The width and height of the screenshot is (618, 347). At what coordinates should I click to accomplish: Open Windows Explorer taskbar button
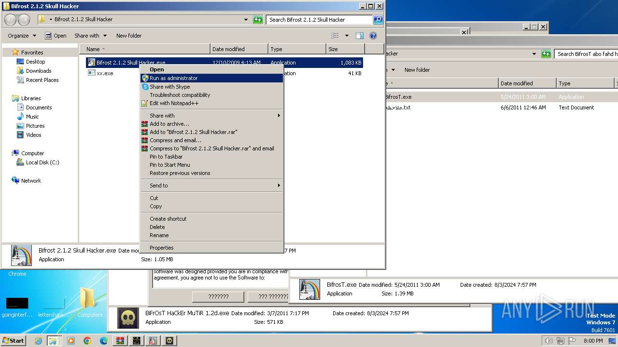click(x=52, y=341)
